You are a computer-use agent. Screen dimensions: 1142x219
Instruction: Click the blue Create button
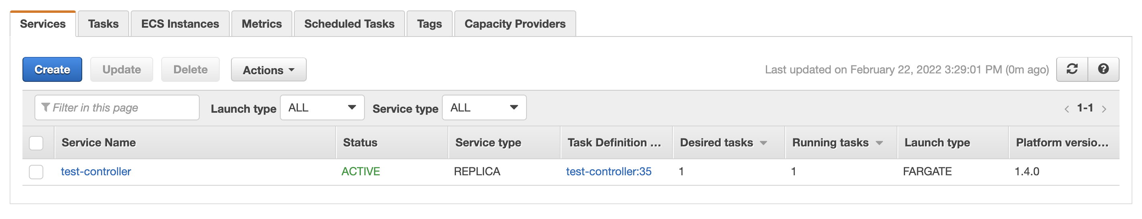click(52, 69)
